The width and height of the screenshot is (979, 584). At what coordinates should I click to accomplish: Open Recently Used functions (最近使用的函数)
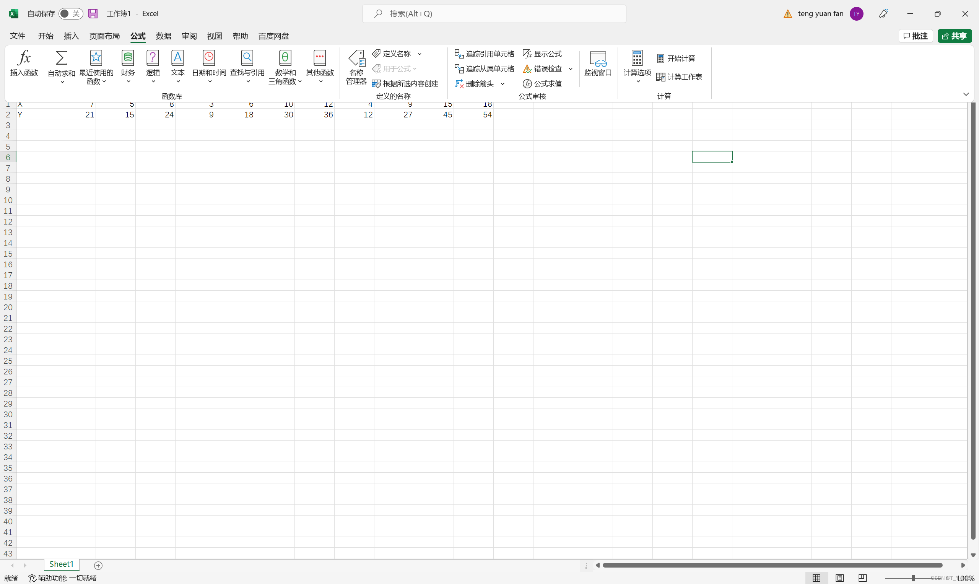[x=96, y=67]
